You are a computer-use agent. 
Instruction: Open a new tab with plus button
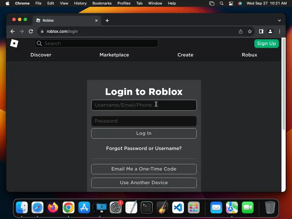(x=107, y=21)
